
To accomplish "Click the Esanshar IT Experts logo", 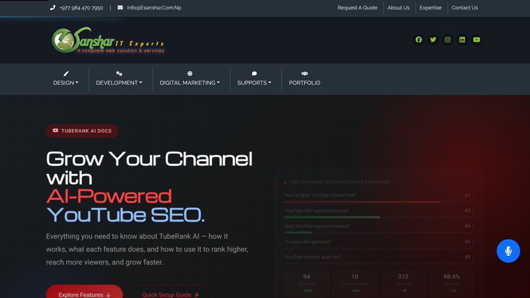I will 108,40.
